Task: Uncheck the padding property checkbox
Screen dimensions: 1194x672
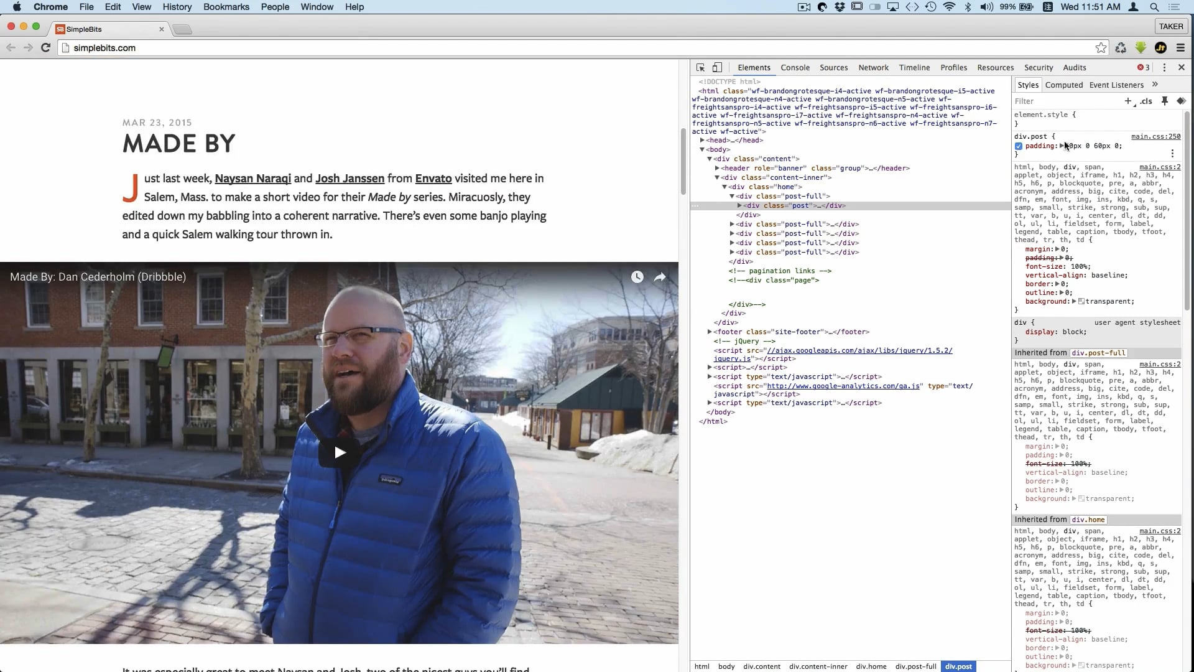Action: pos(1019,146)
